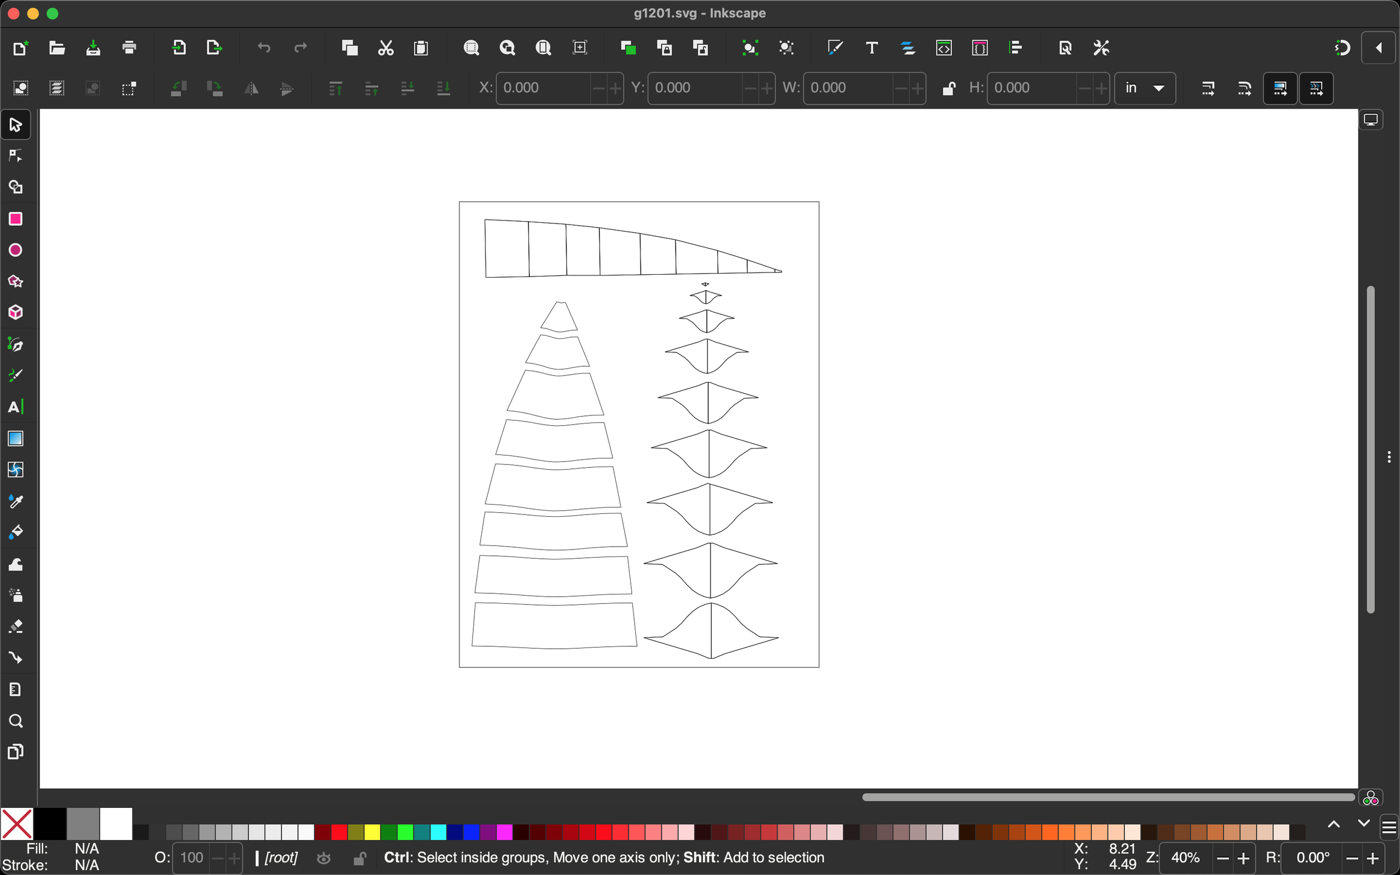
Task: Open Inkscape Preferences
Action: click(1100, 48)
